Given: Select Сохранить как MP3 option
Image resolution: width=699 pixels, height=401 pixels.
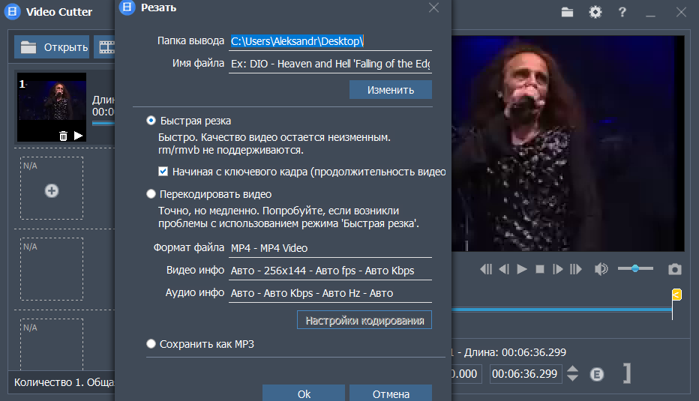Looking at the screenshot, I should click(151, 343).
